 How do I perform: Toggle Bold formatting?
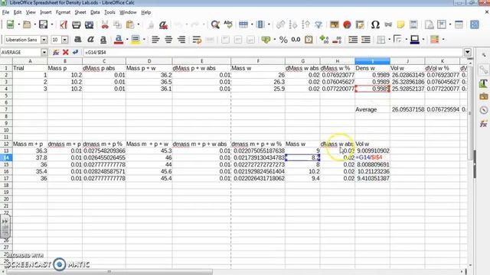click(x=78, y=40)
